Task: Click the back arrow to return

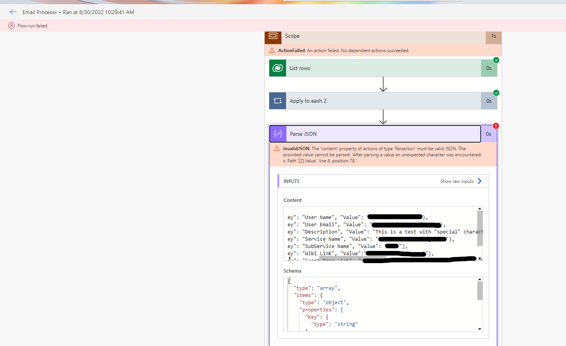Action: (x=13, y=12)
